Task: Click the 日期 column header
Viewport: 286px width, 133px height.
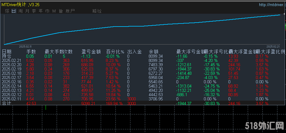Action: click(7, 52)
